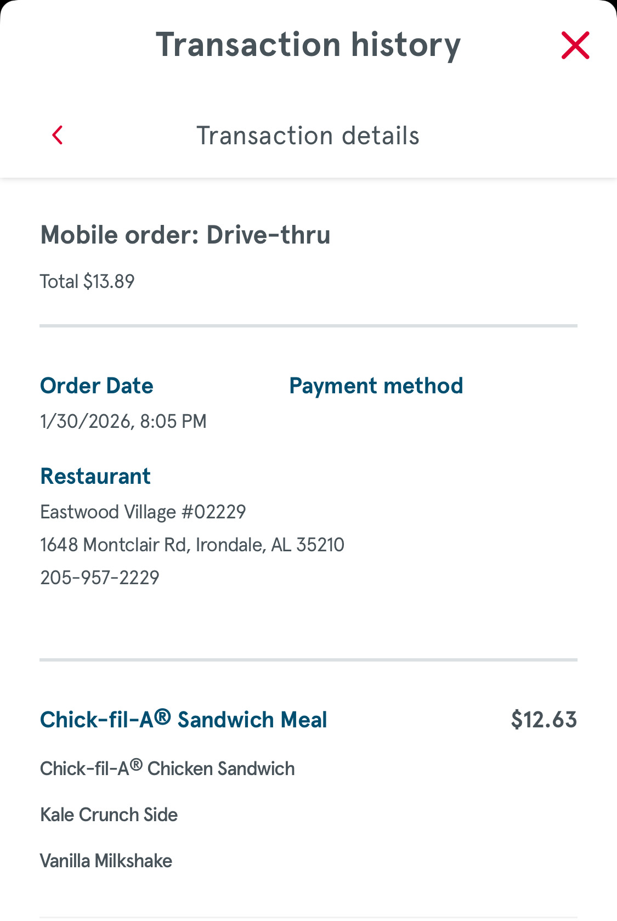Image resolution: width=617 pixels, height=921 pixels.
Task: Select the Chick-fil-A Sandwich Meal item
Action: [x=184, y=720]
